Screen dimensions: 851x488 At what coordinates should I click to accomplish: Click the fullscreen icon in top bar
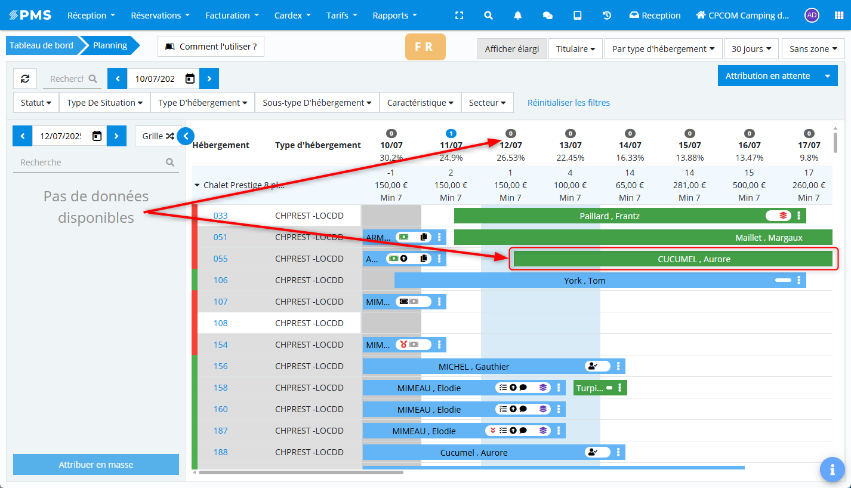point(458,16)
